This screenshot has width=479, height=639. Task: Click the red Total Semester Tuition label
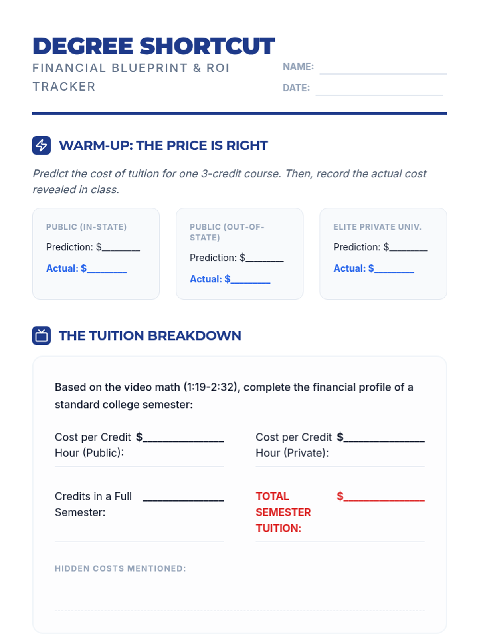click(283, 512)
